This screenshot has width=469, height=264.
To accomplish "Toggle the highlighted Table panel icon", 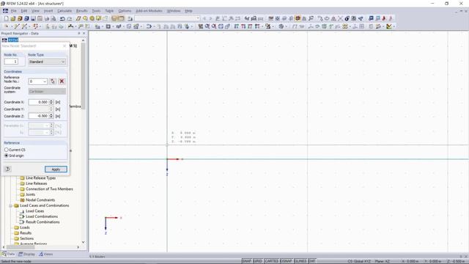I will point(121,18).
